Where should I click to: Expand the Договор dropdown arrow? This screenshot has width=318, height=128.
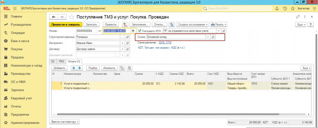point(122,49)
